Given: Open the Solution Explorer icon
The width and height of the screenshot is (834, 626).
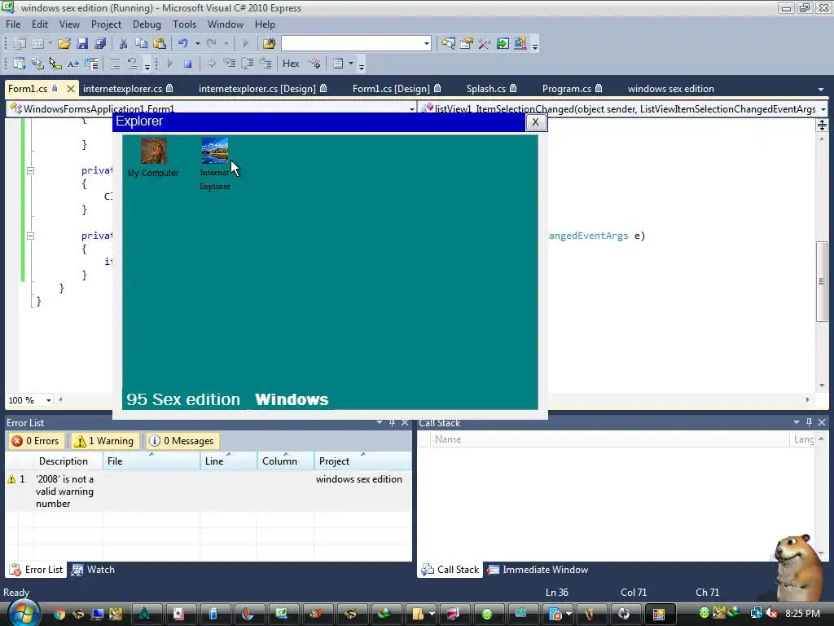Looking at the screenshot, I should 449,44.
